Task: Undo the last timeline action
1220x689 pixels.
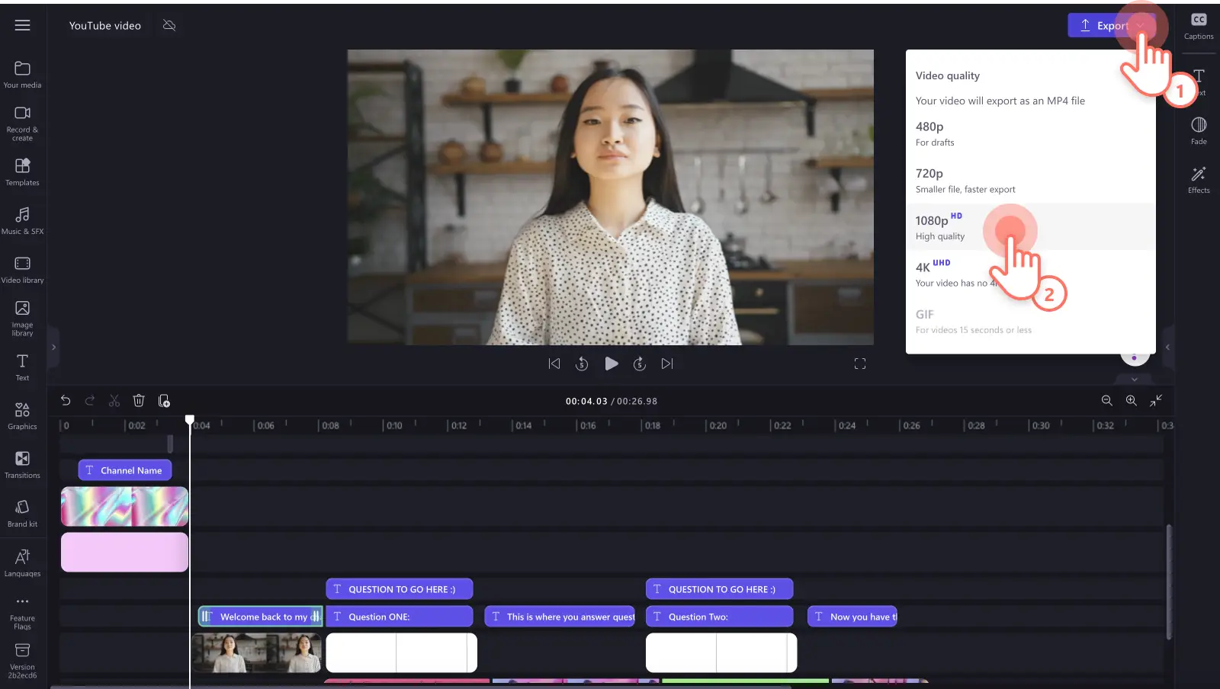Action: tap(66, 400)
